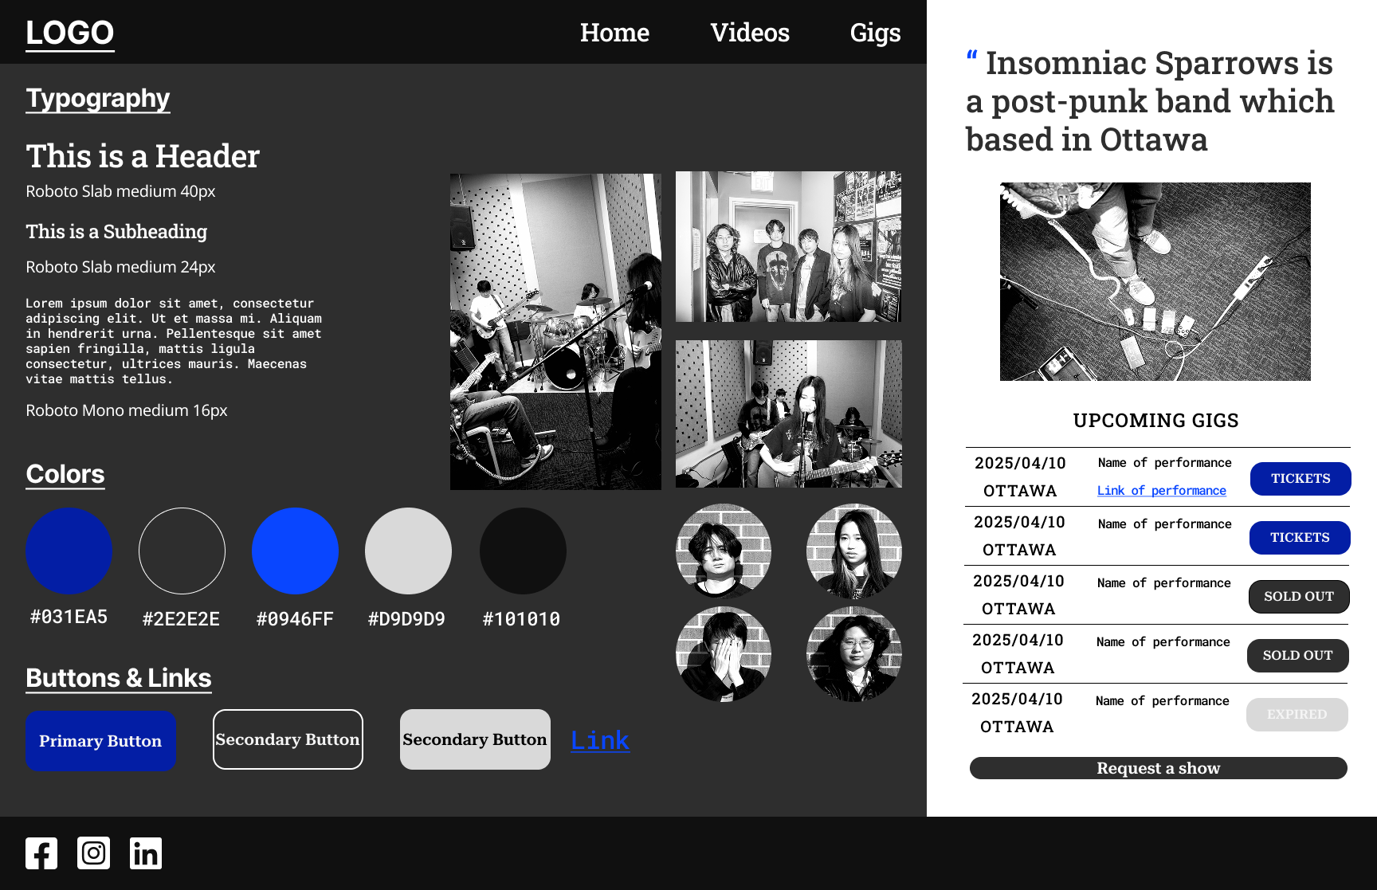The image size is (1377, 890).
Task: Click the #0946FF hex code label
Action: 295,619
